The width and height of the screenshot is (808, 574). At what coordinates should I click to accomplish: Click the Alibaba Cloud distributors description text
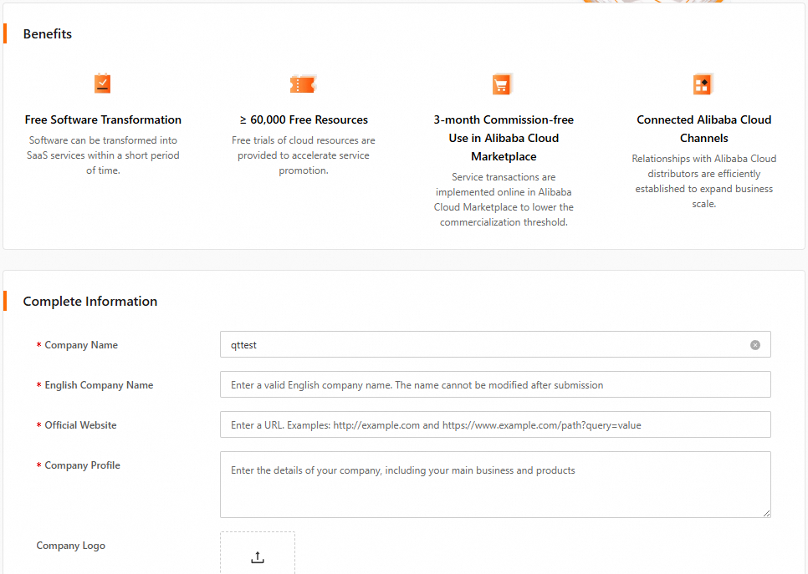704,181
